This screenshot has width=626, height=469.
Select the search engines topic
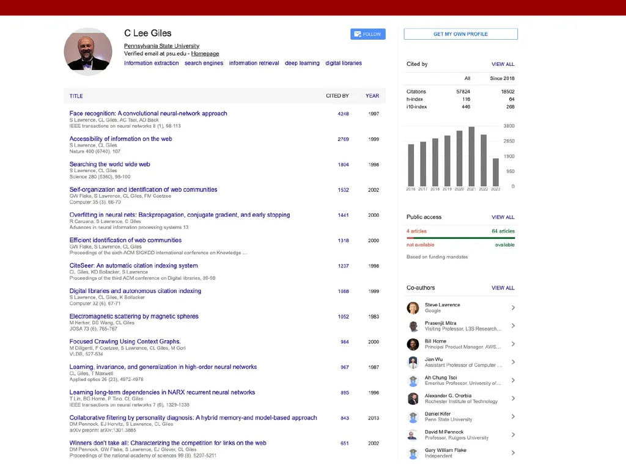click(x=204, y=63)
